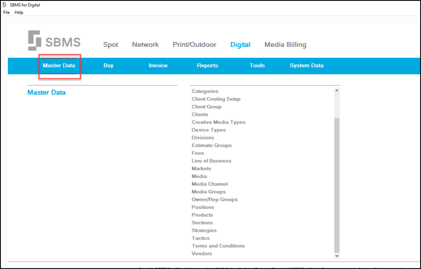This screenshot has width=421, height=269.
Task: Open Client Costing Setup
Action: click(x=216, y=99)
